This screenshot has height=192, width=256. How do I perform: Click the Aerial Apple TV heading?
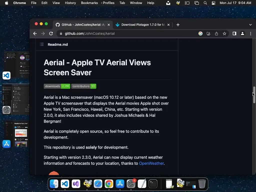coord(97,67)
